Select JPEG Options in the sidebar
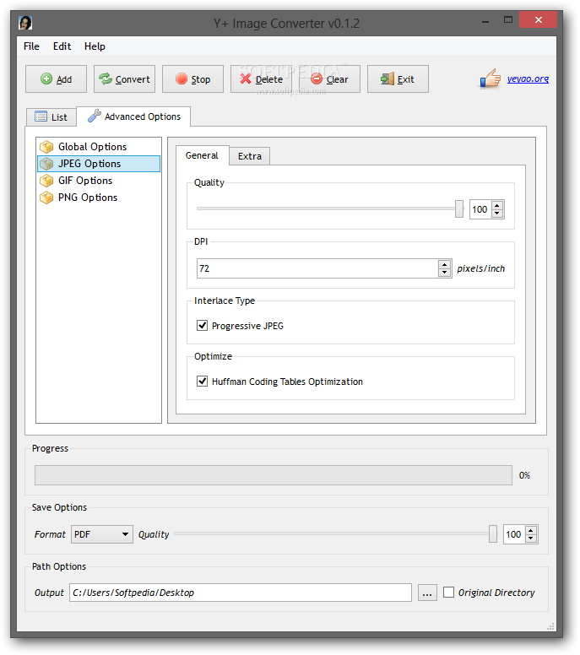The height and width of the screenshot is (655, 580). pos(99,164)
